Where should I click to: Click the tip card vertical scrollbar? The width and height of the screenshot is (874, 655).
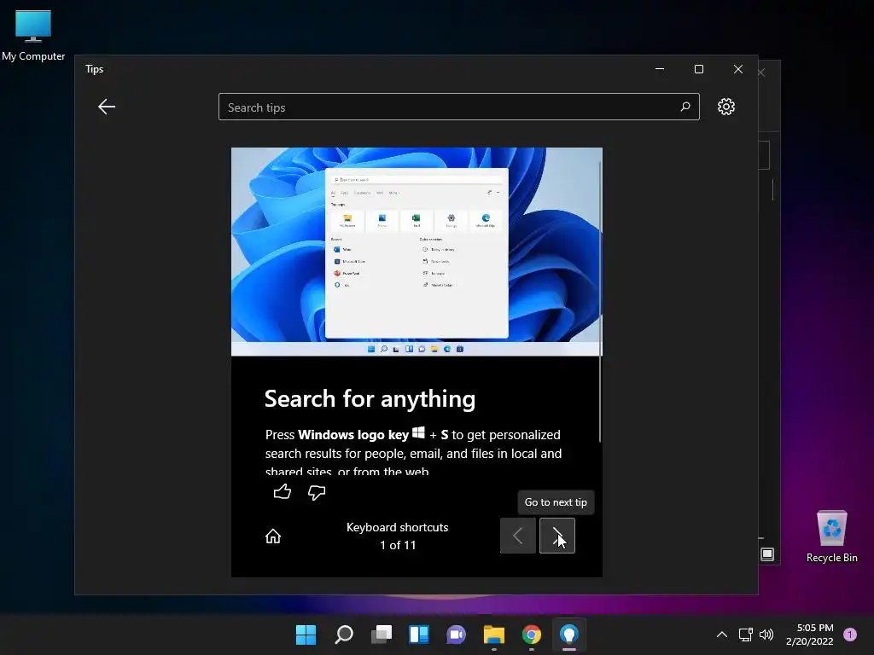(x=600, y=301)
